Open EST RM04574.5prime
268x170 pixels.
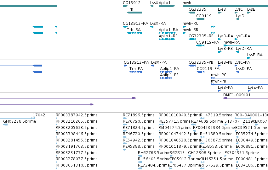click(175, 128)
